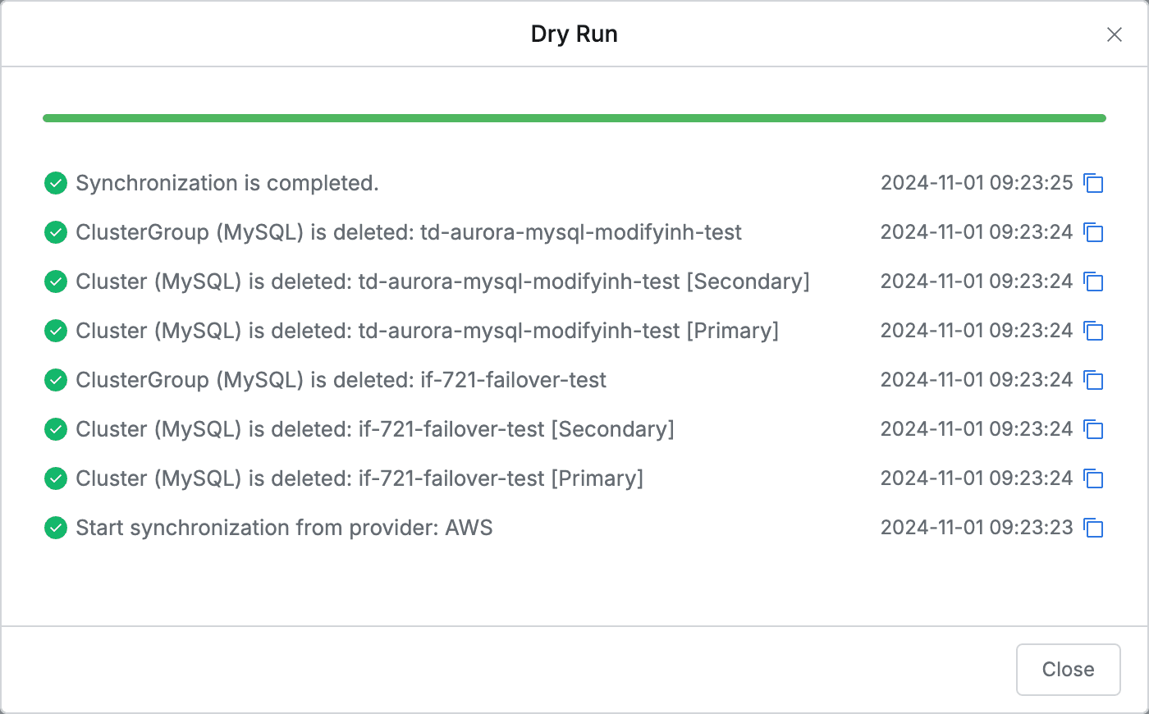Click the green check beside 'Synchronization is completed'
Viewport: 1149px width, 714px height.
point(56,183)
